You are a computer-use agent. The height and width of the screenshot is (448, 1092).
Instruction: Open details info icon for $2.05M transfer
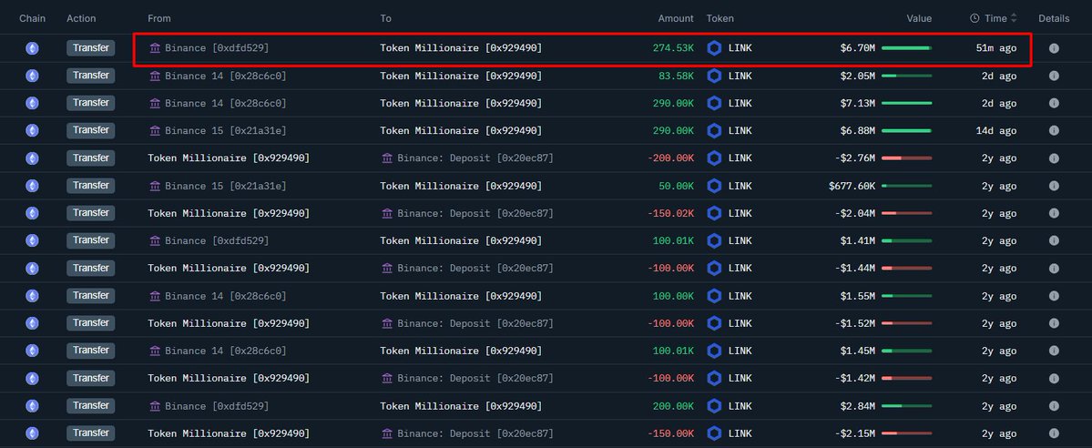coord(1054,76)
